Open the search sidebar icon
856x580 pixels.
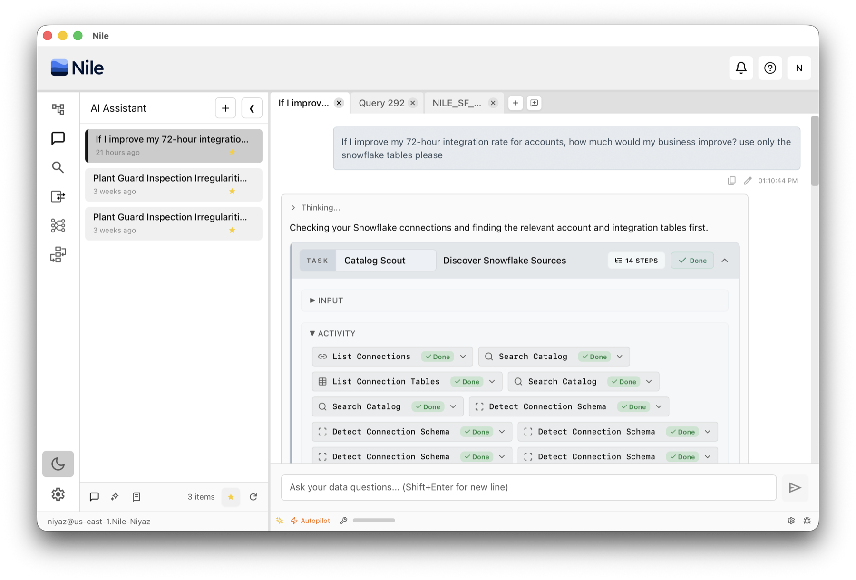pos(58,167)
